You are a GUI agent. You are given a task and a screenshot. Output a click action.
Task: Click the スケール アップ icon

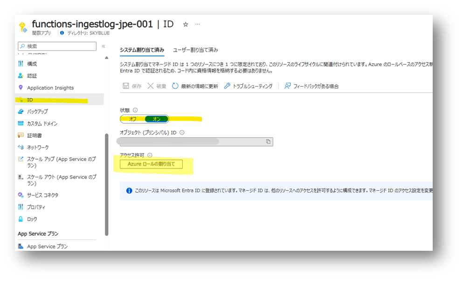(x=21, y=159)
